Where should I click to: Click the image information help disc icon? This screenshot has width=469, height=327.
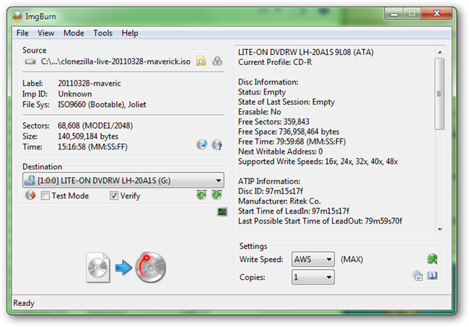(x=217, y=145)
